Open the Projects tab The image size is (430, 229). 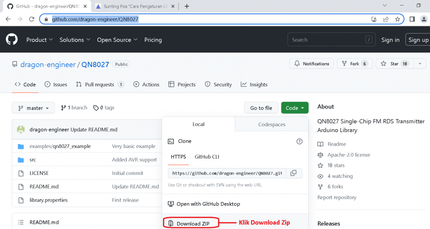coord(182,84)
